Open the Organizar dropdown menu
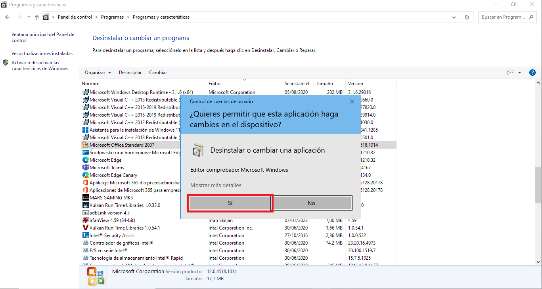 pyautogui.click(x=98, y=73)
